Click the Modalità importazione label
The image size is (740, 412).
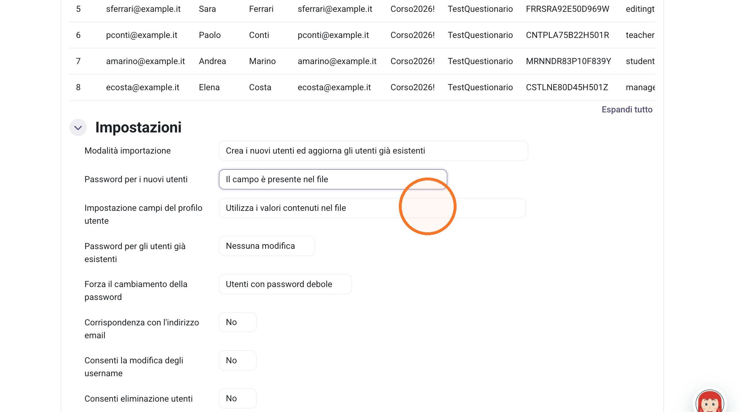(128, 151)
